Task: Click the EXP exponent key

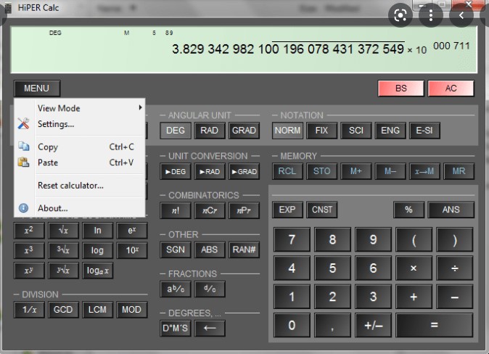Action: (x=287, y=210)
